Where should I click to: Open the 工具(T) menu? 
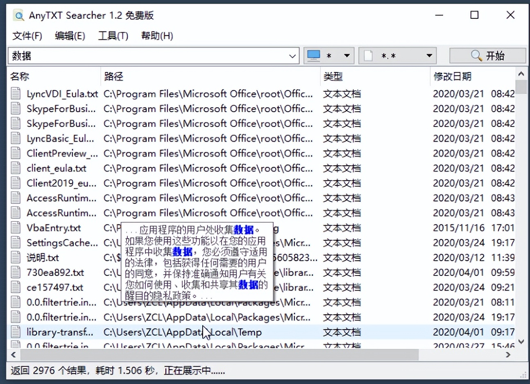click(x=113, y=36)
